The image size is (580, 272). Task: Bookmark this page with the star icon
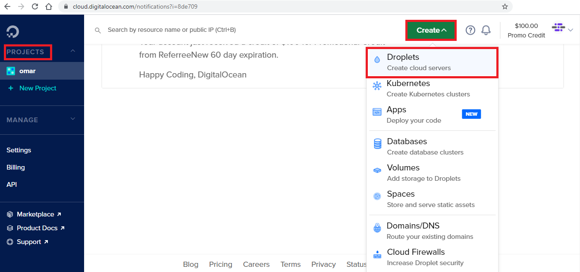[505, 6]
